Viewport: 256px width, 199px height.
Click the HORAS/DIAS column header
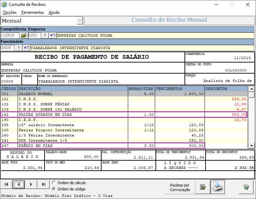point(141,89)
